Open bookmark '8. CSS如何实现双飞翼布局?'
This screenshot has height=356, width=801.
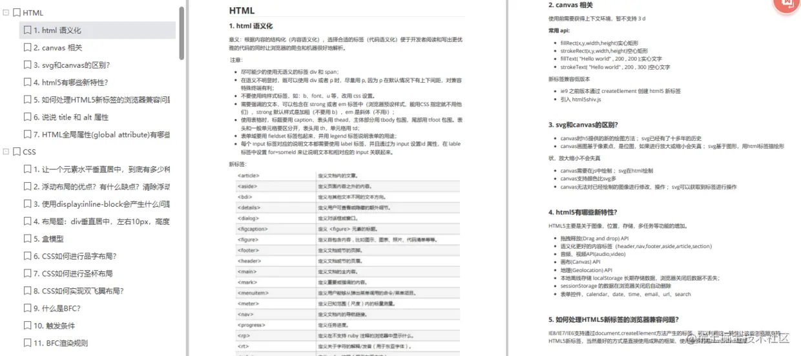point(79,291)
